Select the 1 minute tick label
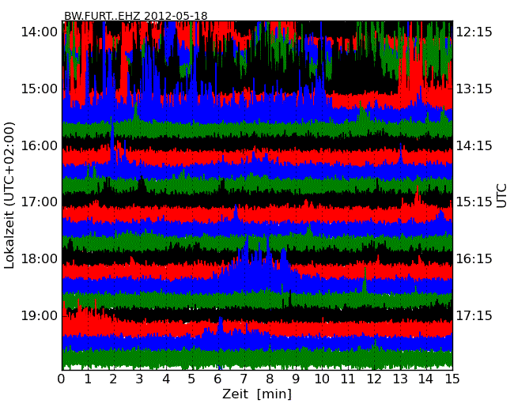 click(88, 379)
